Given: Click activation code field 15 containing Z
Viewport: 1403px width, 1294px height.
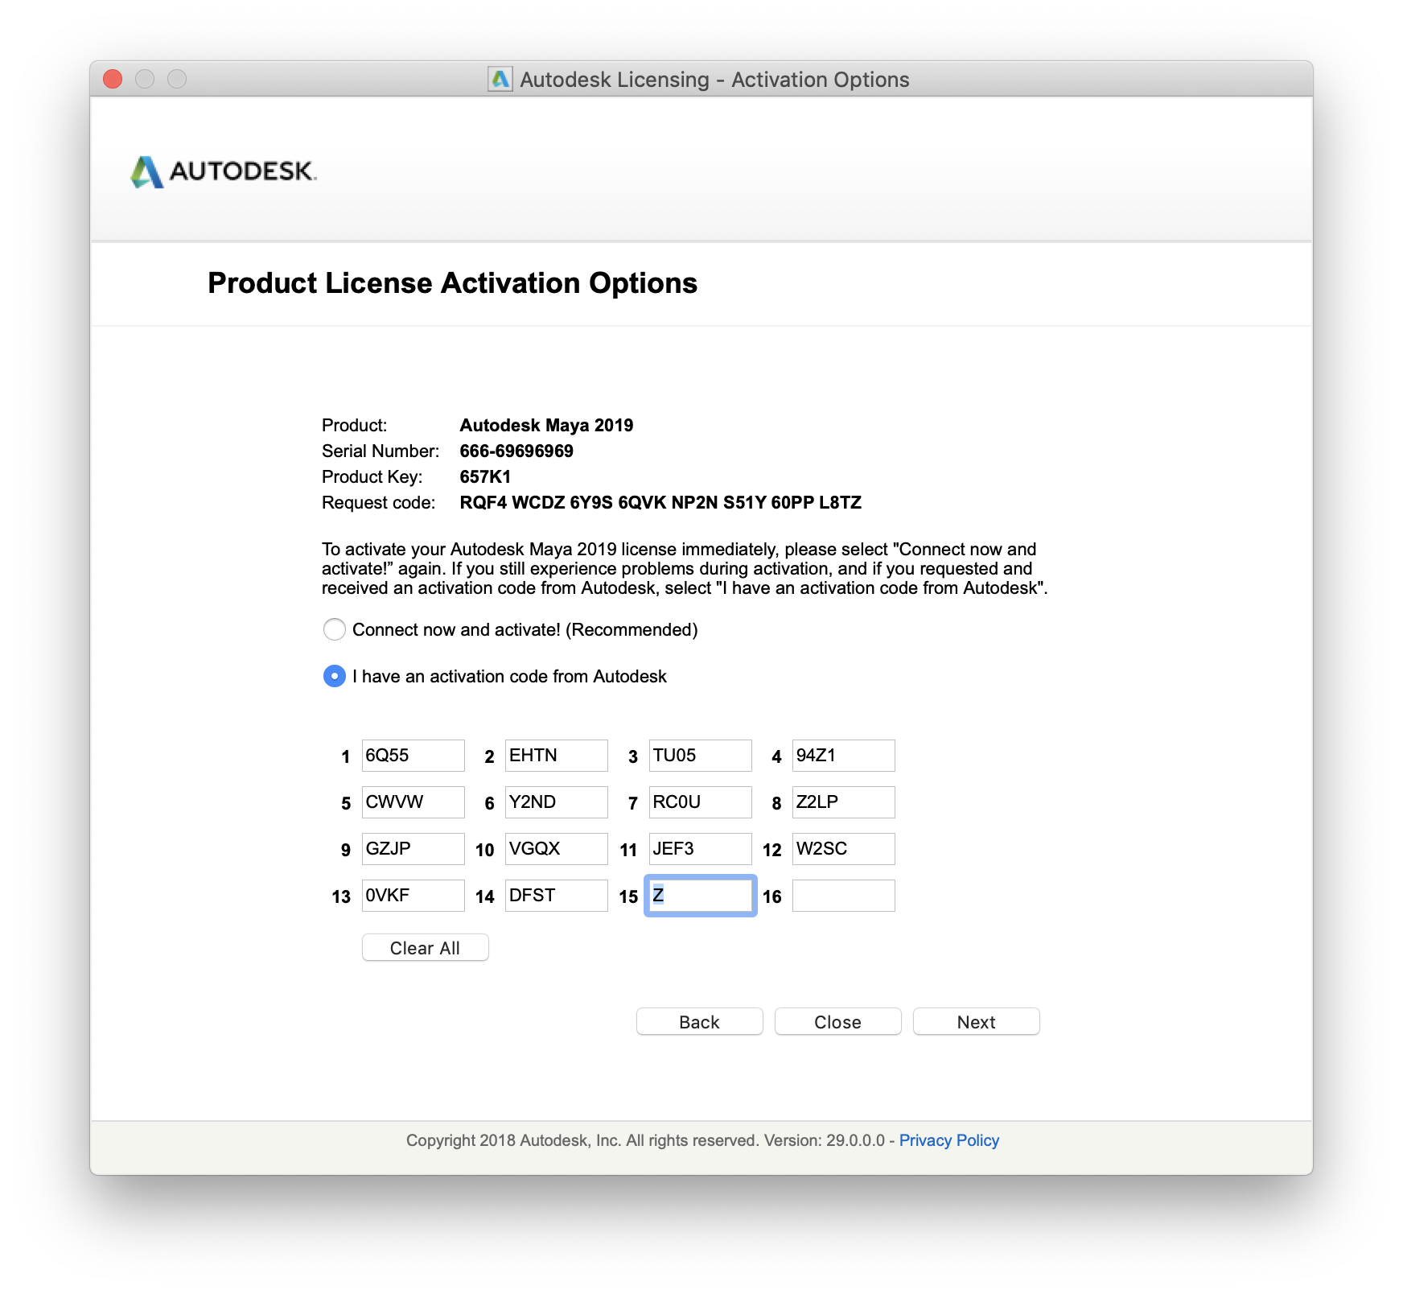Looking at the screenshot, I should coord(699,895).
